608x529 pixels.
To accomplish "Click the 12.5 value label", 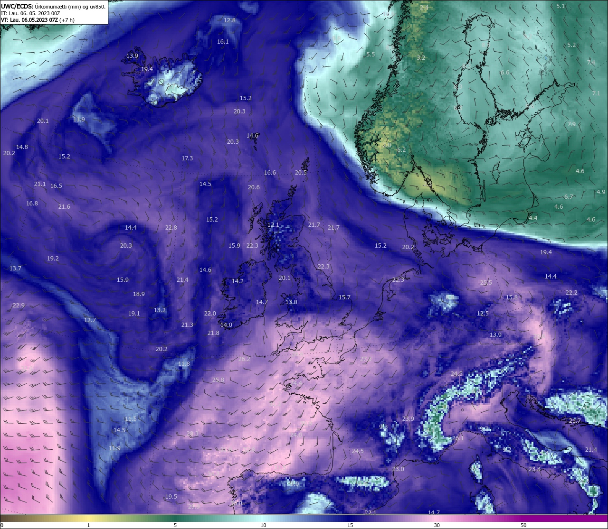I will (483, 313).
